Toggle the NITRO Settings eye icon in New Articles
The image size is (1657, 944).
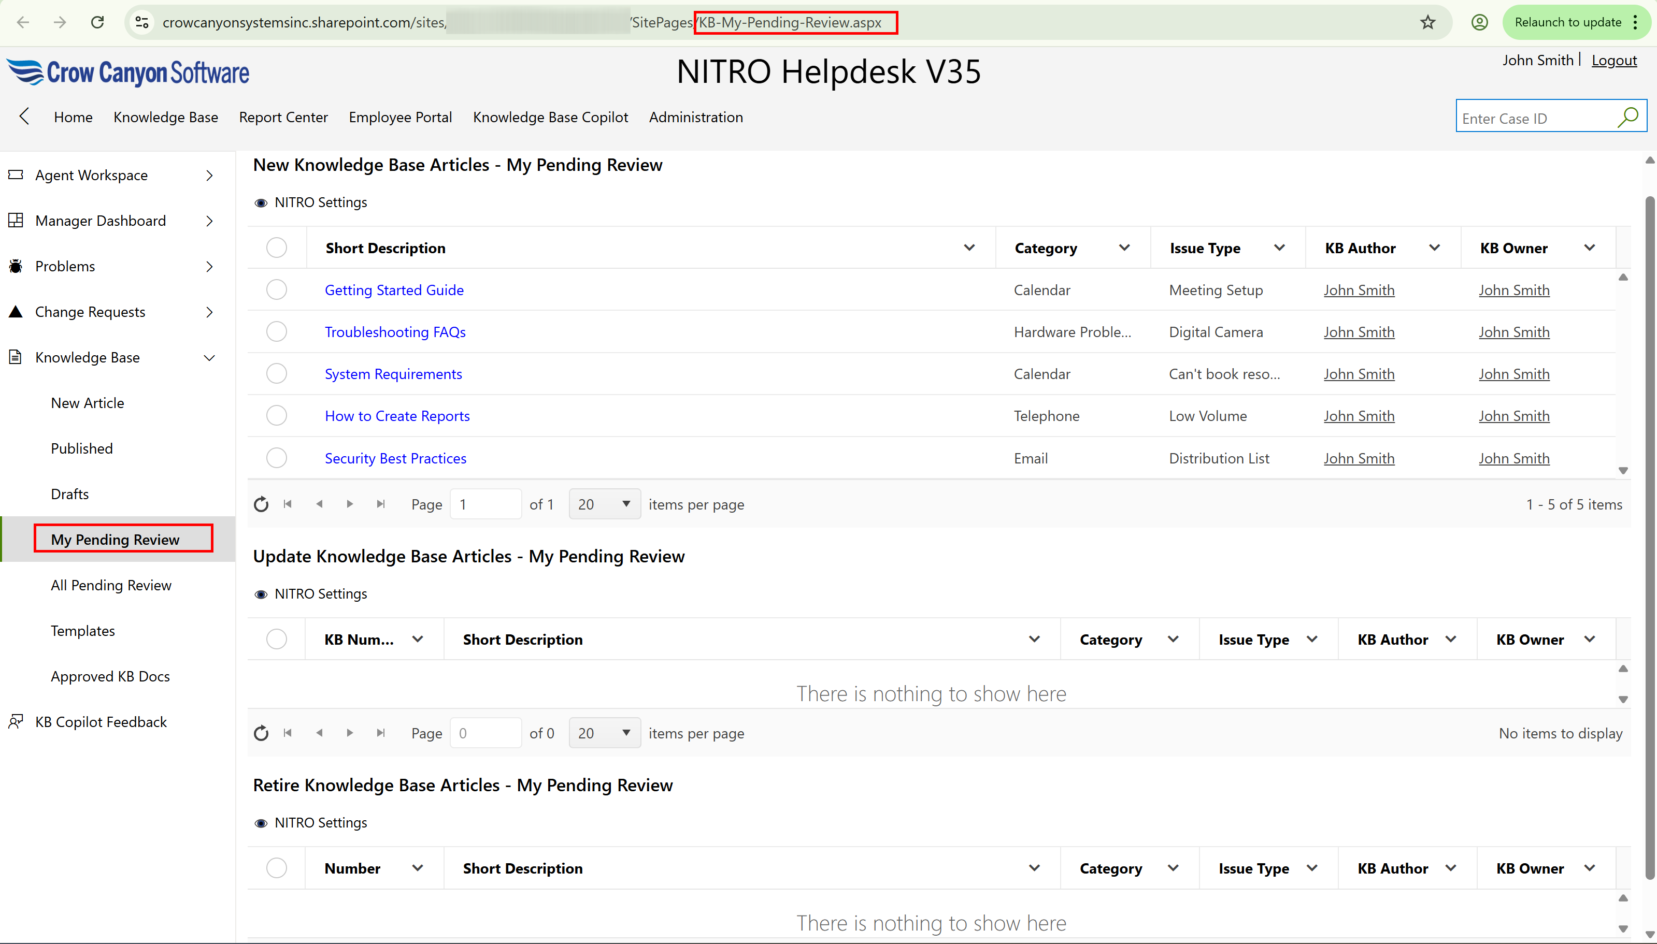261,203
